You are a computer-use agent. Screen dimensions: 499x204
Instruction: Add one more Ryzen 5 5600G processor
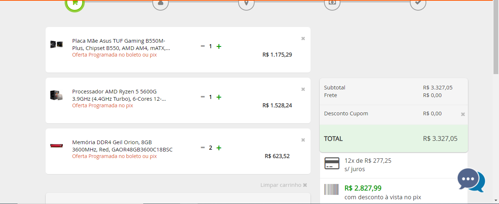(219, 97)
